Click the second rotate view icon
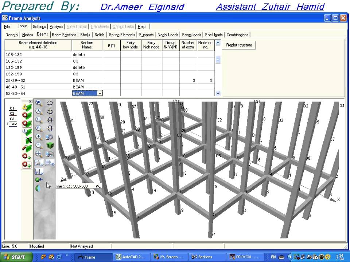350x262 pixels. [x=50, y=111]
